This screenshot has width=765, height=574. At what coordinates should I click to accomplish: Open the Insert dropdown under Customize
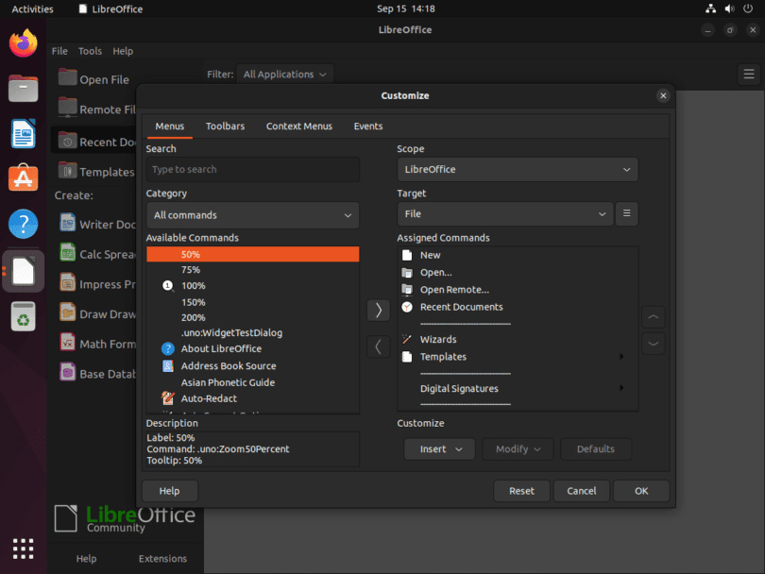[440, 449]
